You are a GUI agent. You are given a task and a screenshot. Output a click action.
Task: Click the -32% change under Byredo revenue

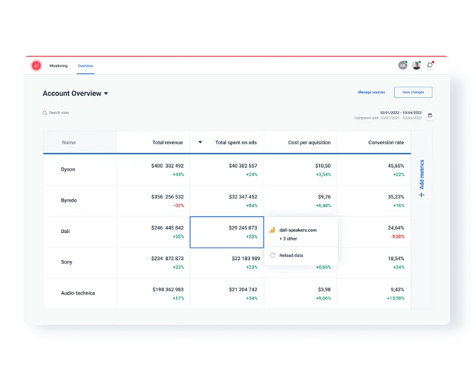point(178,205)
